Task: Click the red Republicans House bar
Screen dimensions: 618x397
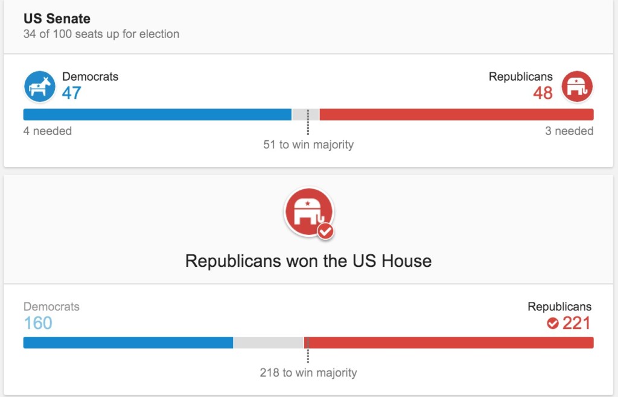Action: point(448,343)
